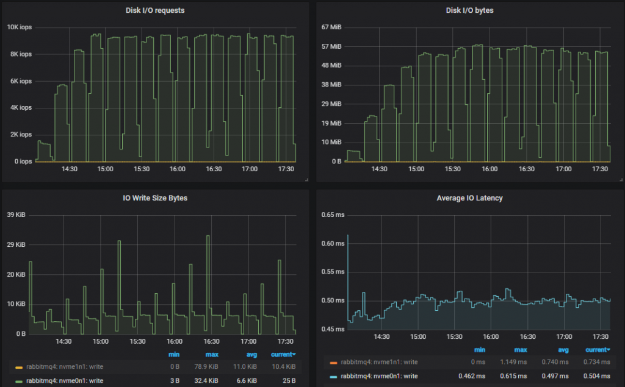Open the Disk I/O bytes panel menu
The image size is (625, 387).
(469, 10)
